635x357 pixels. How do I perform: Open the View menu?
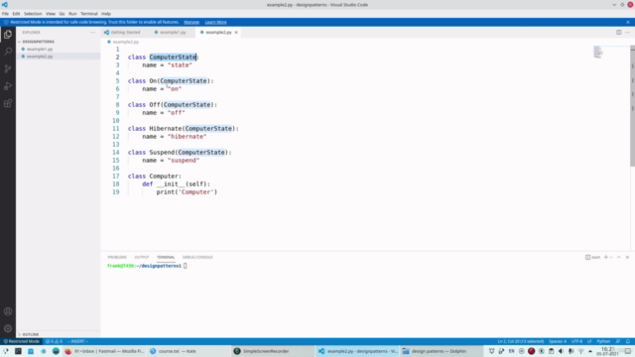coord(51,14)
